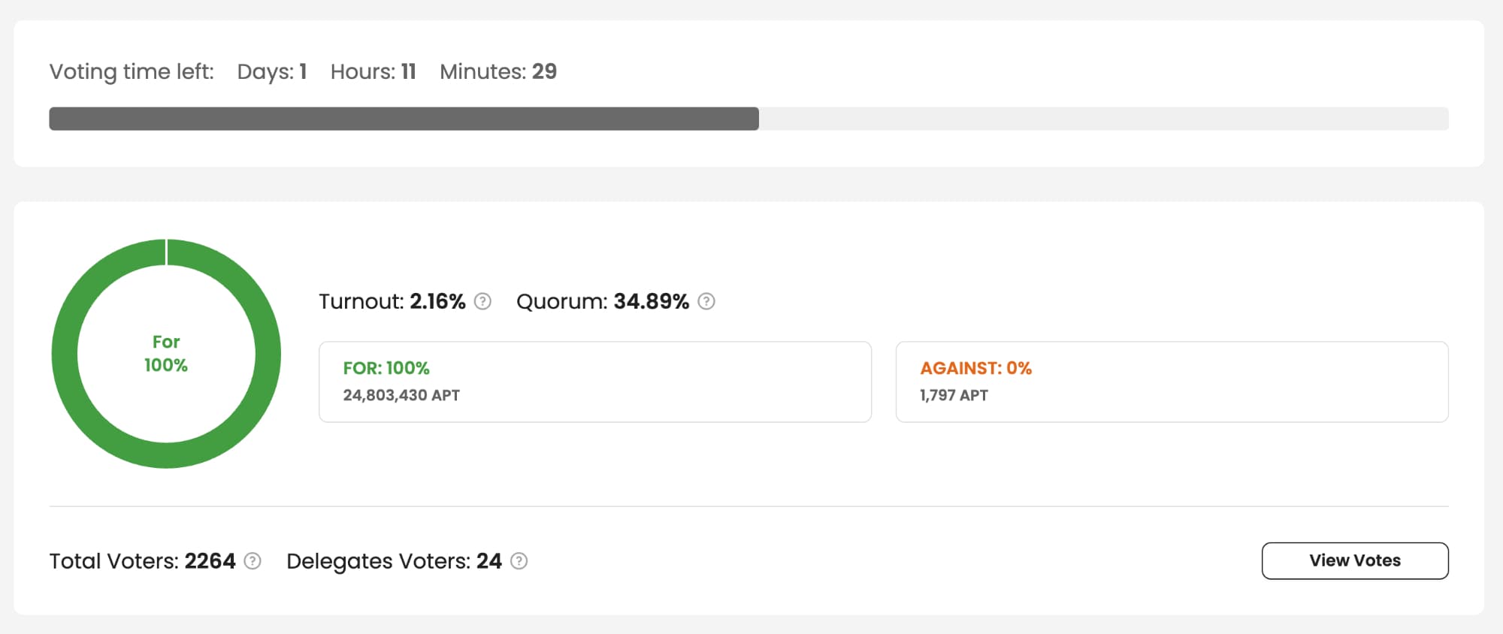Click the help icon next to Turnout
This screenshot has height=634, width=1503.
[x=483, y=301]
